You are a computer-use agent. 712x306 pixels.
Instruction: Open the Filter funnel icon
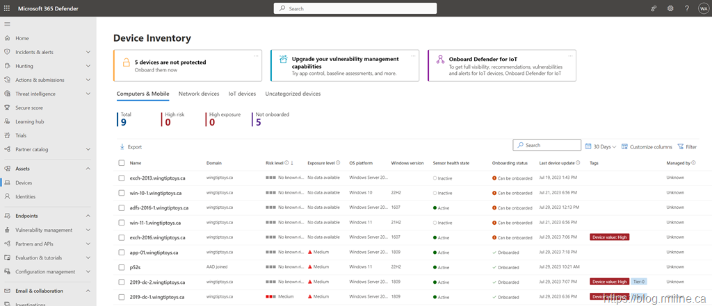pos(681,147)
